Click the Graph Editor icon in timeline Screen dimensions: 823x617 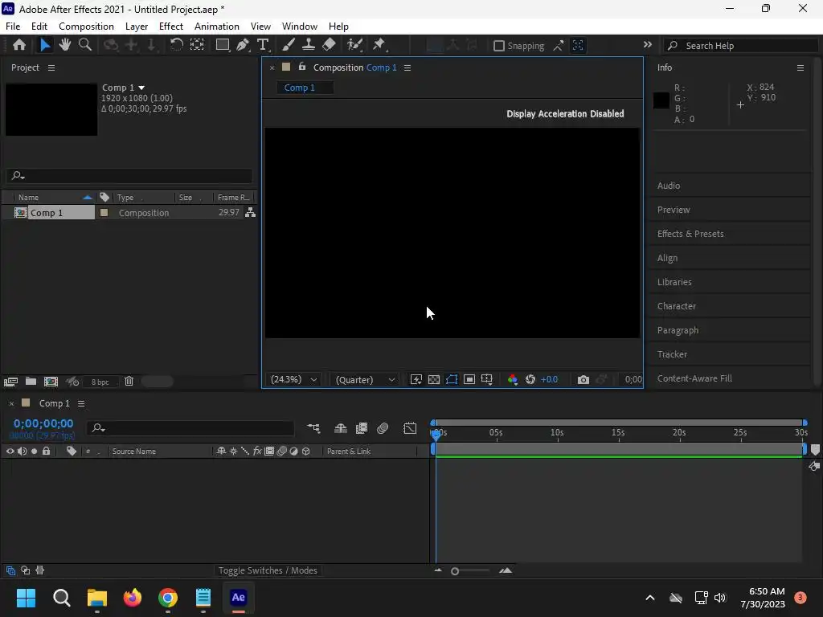click(410, 428)
